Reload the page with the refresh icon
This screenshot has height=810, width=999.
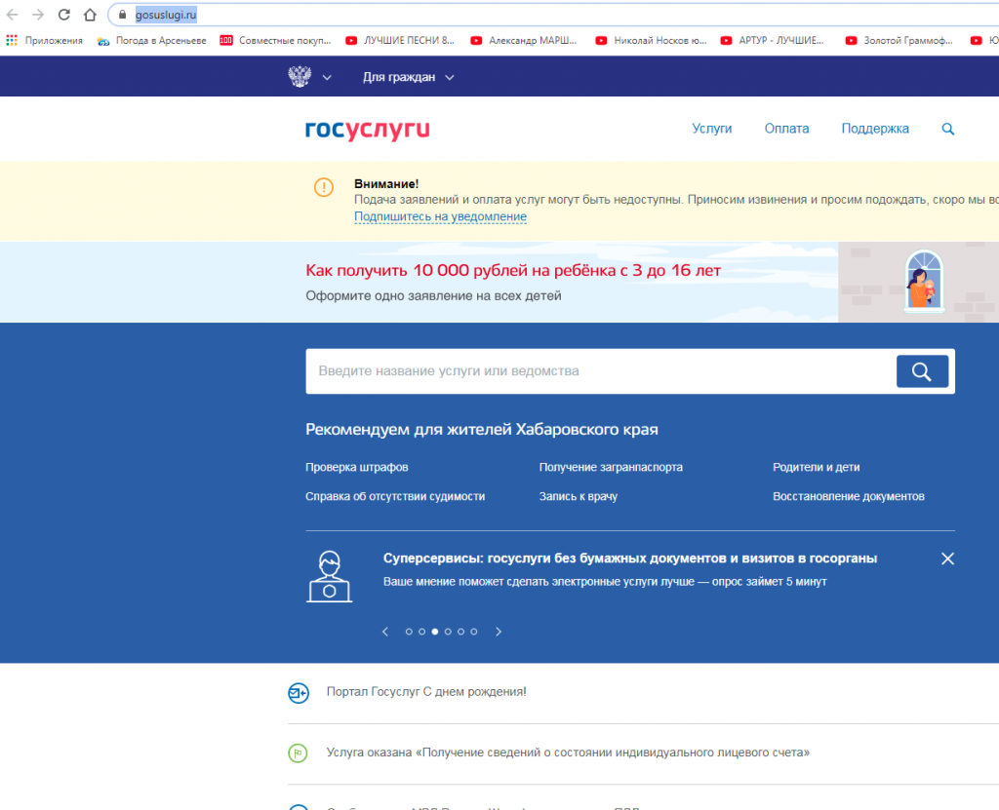coord(63,15)
